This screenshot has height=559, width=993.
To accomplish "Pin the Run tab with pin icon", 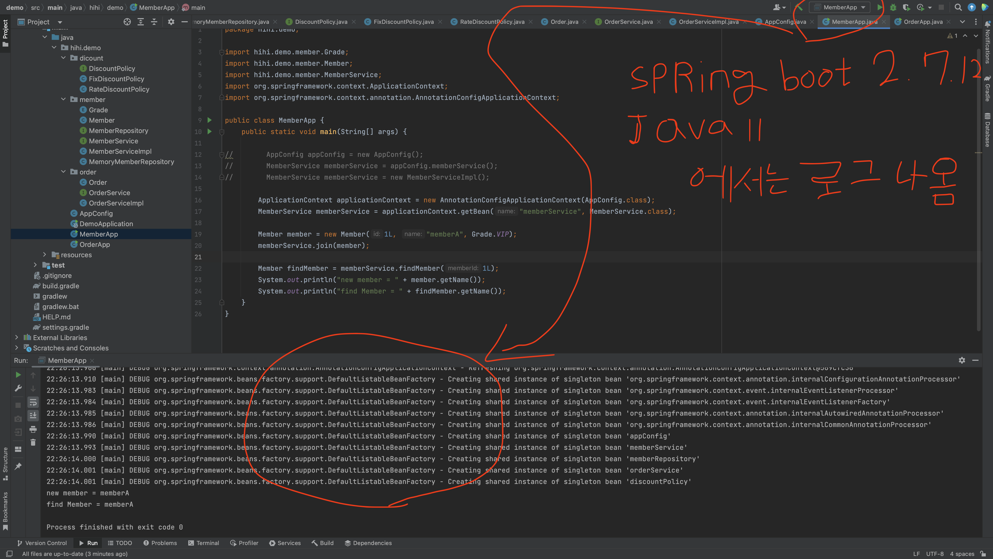I will click(x=18, y=466).
